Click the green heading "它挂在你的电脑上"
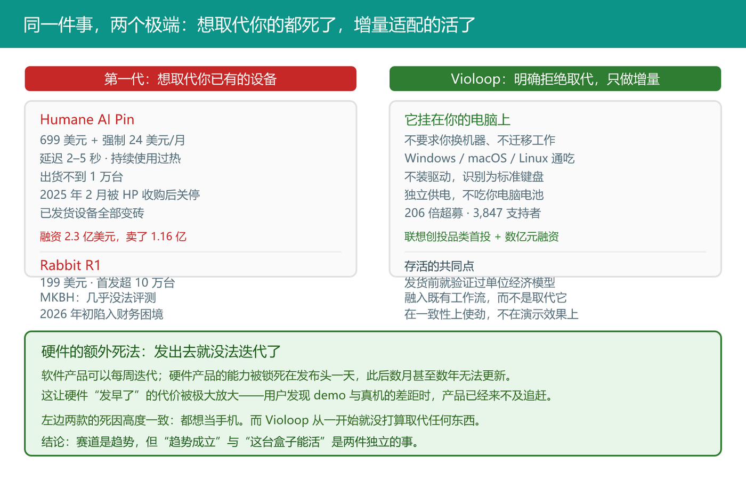The height and width of the screenshot is (497, 746). pos(458,120)
